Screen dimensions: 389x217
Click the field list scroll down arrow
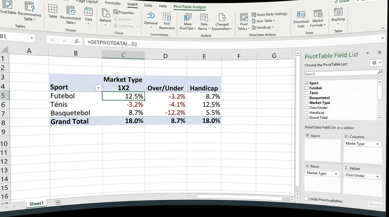click(379, 118)
